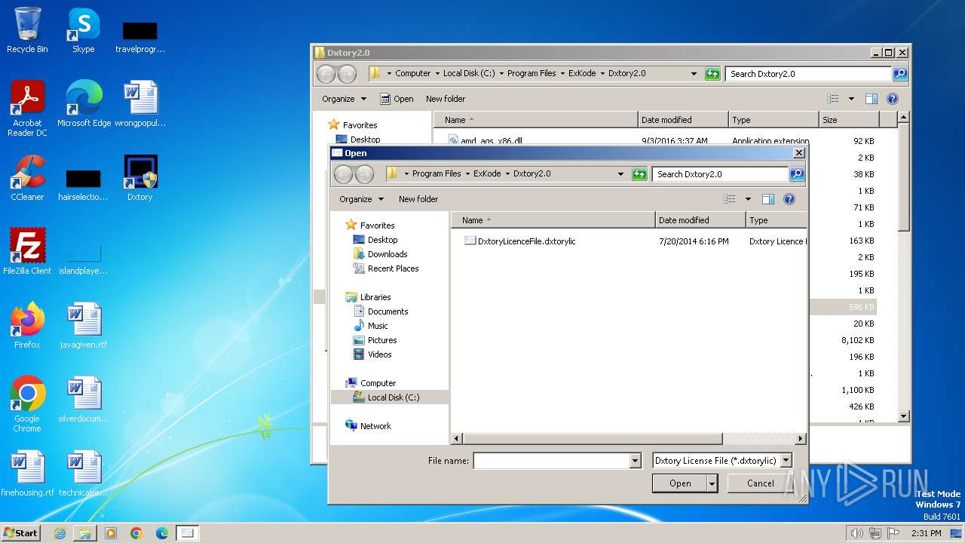Click Computer in Explorer window breadcrumb

click(413, 73)
